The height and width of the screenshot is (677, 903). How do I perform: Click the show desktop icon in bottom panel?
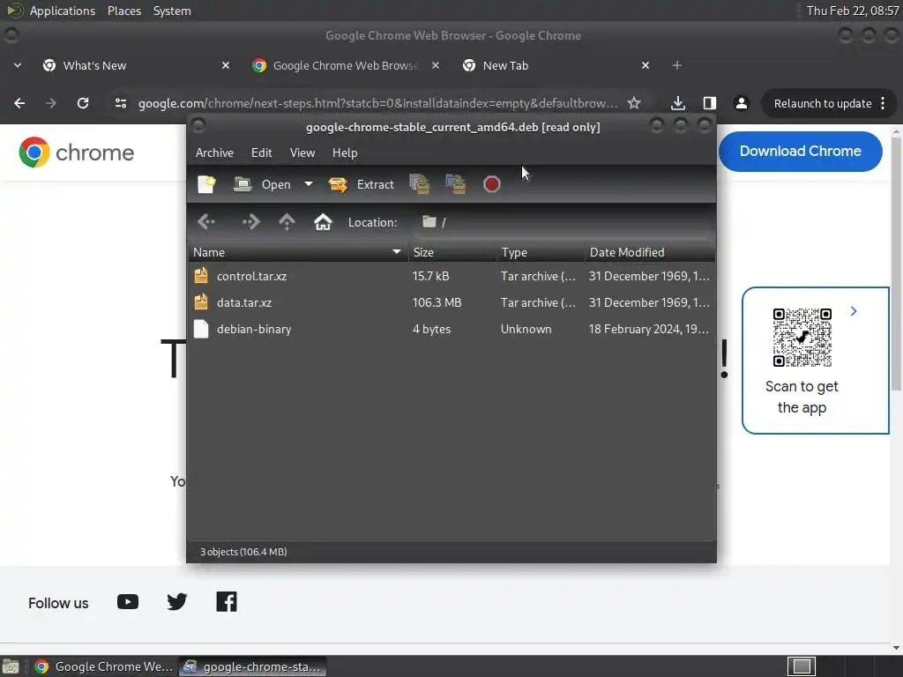click(x=11, y=666)
